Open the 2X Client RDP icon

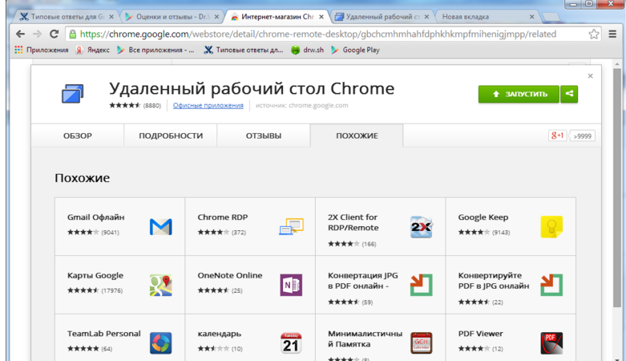(x=421, y=227)
